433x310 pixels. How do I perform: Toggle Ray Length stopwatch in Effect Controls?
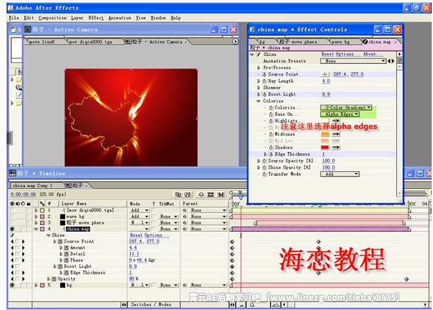point(265,81)
